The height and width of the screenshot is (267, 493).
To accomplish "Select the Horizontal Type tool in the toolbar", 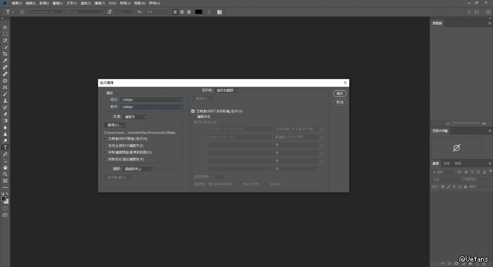I will point(5,147).
